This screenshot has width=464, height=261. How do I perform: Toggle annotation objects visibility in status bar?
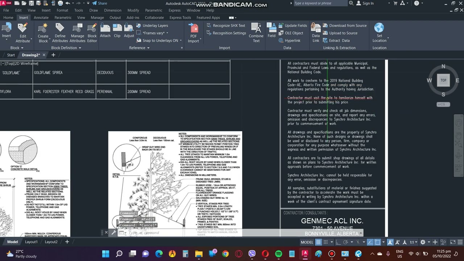391,242
